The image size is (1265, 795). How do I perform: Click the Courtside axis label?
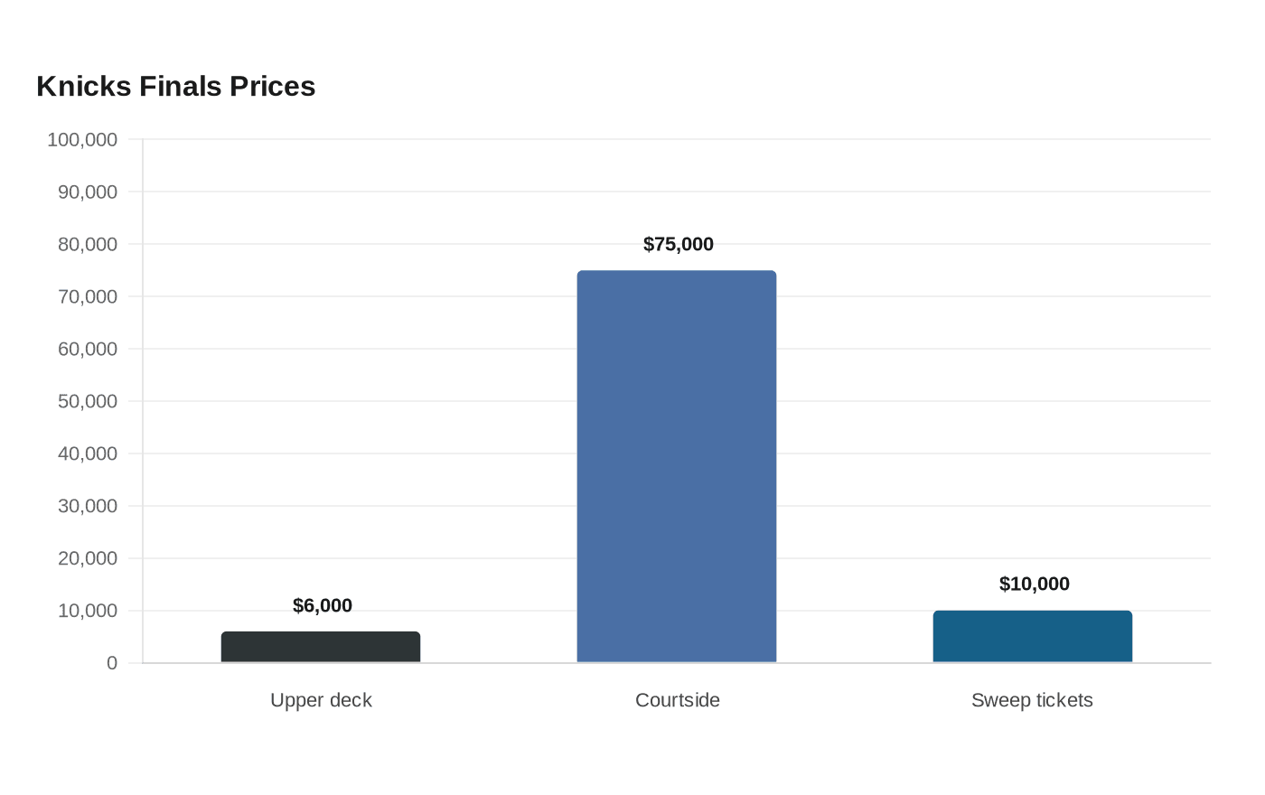point(678,700)
